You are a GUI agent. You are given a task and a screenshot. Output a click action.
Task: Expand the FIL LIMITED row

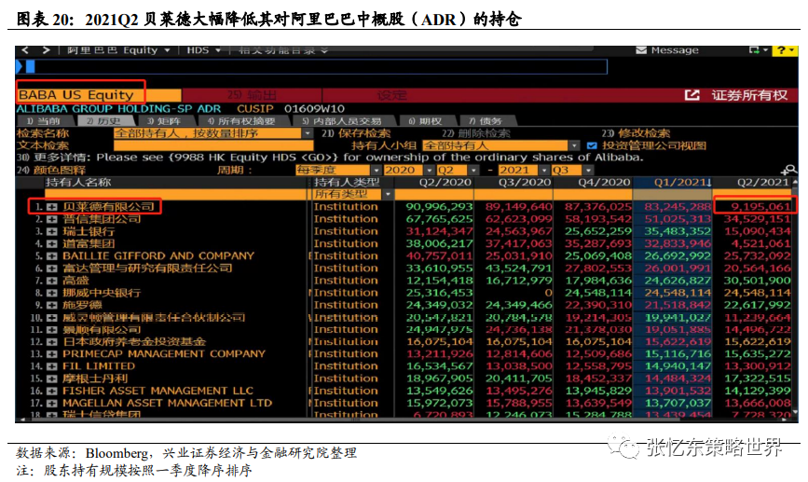click(x=51, y=366)
